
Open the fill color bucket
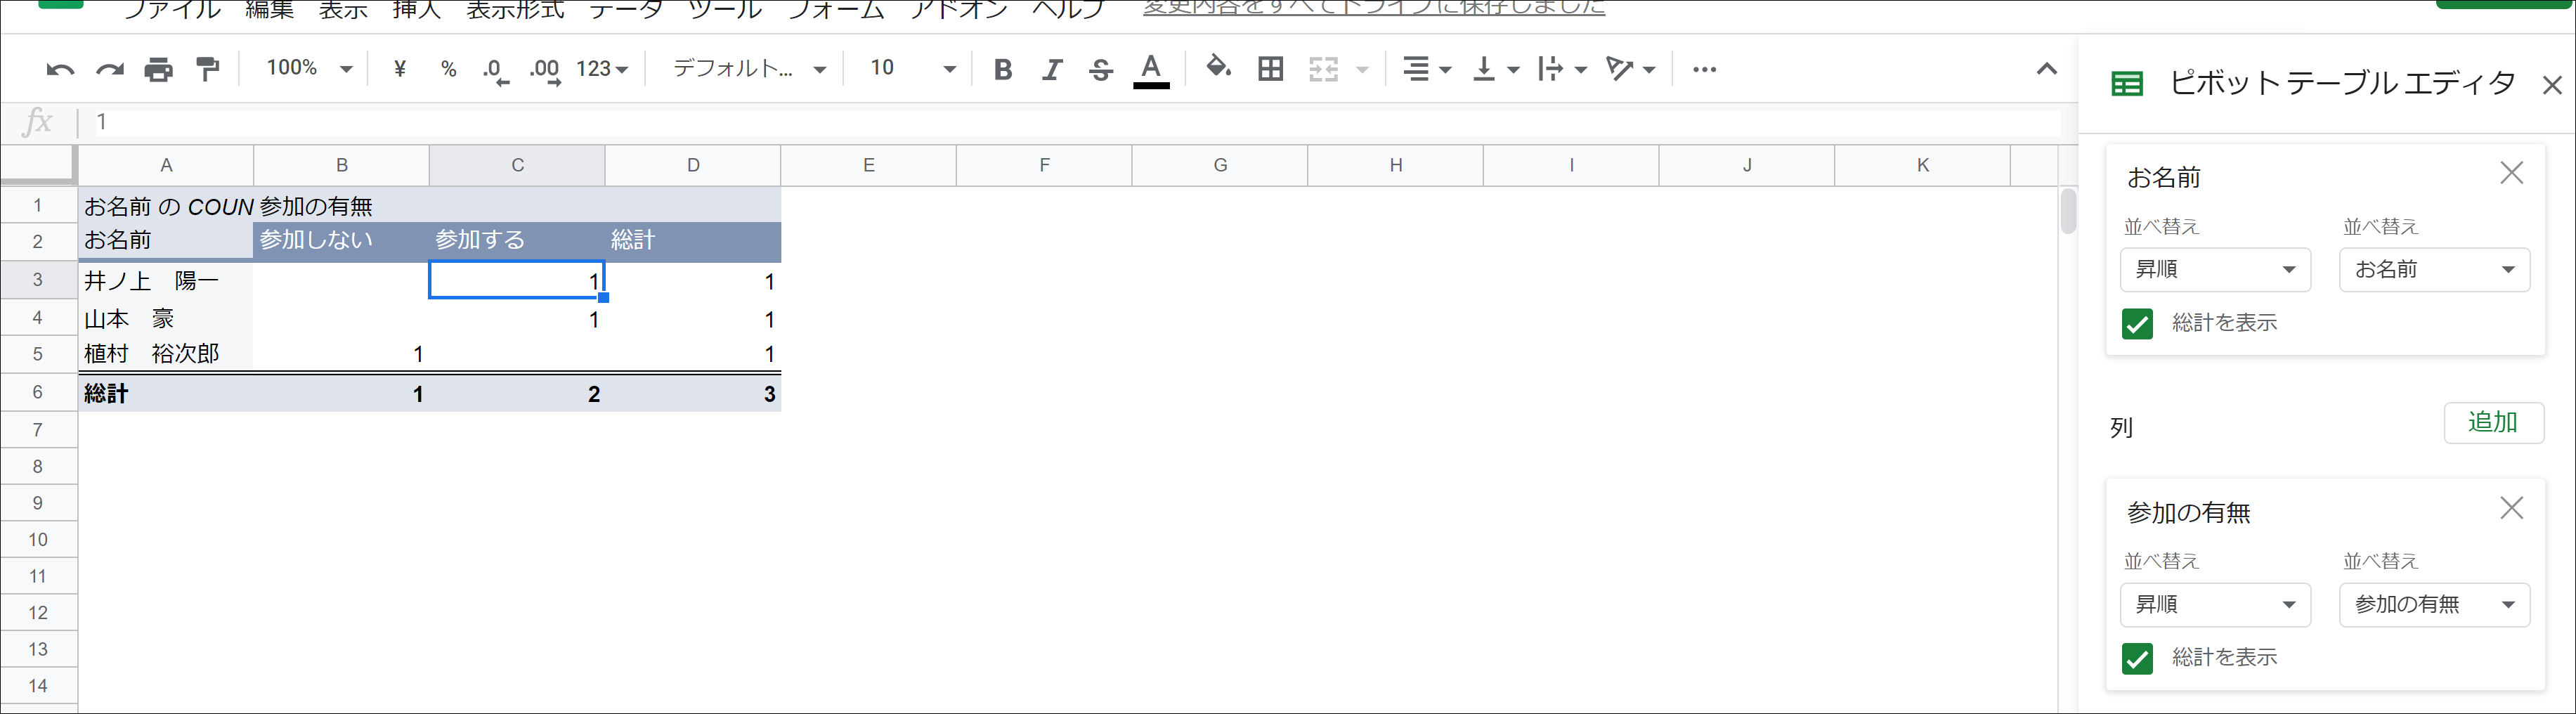(x=1218, y=68)
